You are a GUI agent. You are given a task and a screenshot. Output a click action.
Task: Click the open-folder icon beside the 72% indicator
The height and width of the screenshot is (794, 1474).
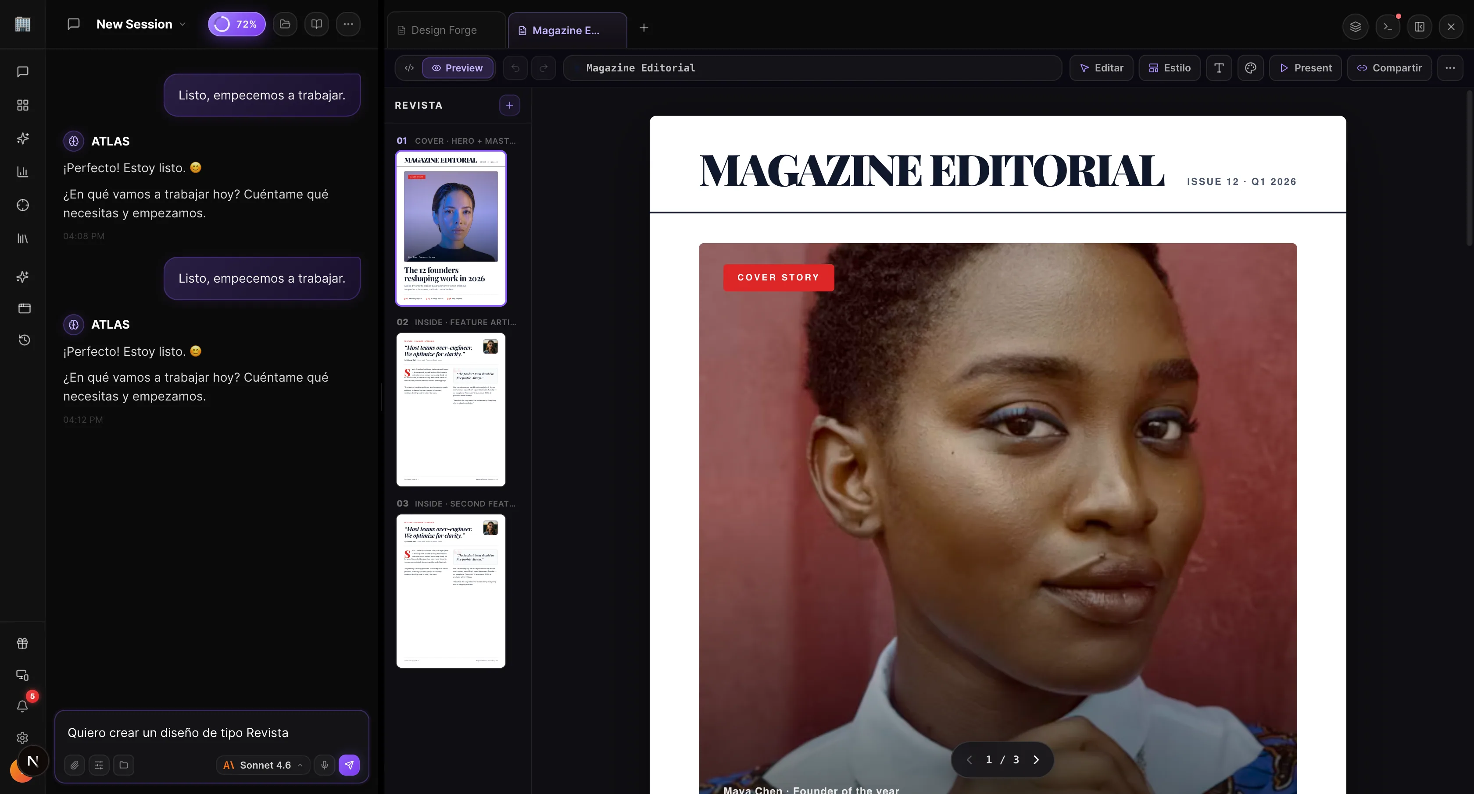[x=285, y=24]
